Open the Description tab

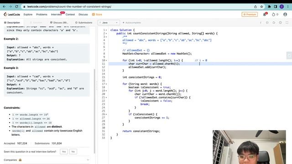pos(12,22)
